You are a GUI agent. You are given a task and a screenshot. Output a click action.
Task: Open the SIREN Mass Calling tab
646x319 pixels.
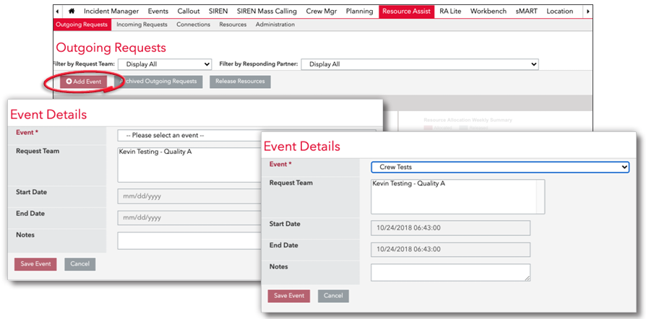tap(267, 12)
